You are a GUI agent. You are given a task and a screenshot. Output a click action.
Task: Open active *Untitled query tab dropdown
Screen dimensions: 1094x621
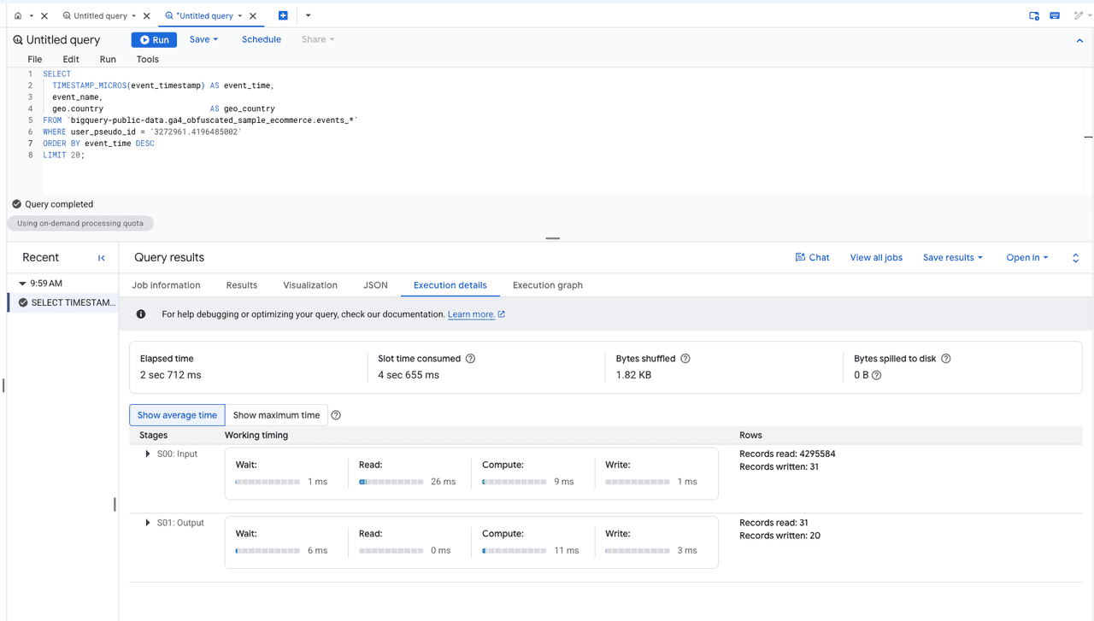click(x=240, y=15)
